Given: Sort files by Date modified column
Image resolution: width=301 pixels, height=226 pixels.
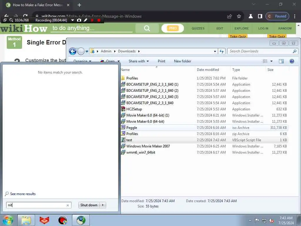Looking at the screenshot, I should coord(208,69).
